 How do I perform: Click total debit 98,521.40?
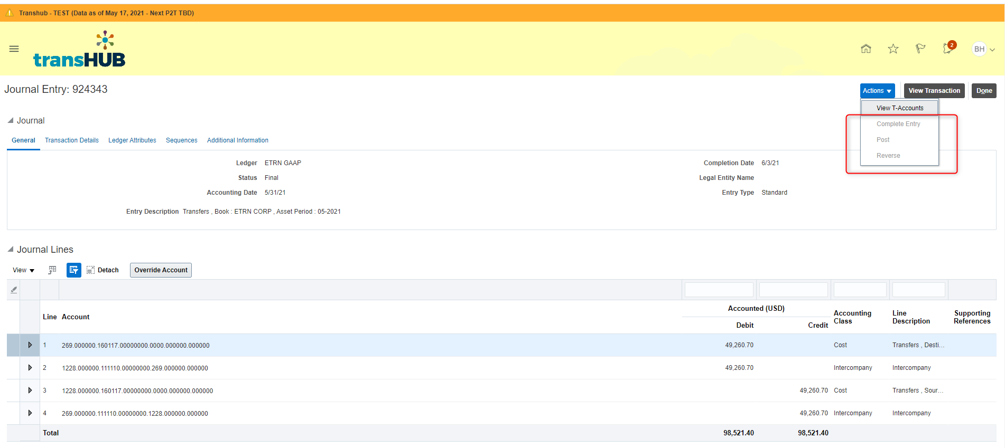coord(739,433)
